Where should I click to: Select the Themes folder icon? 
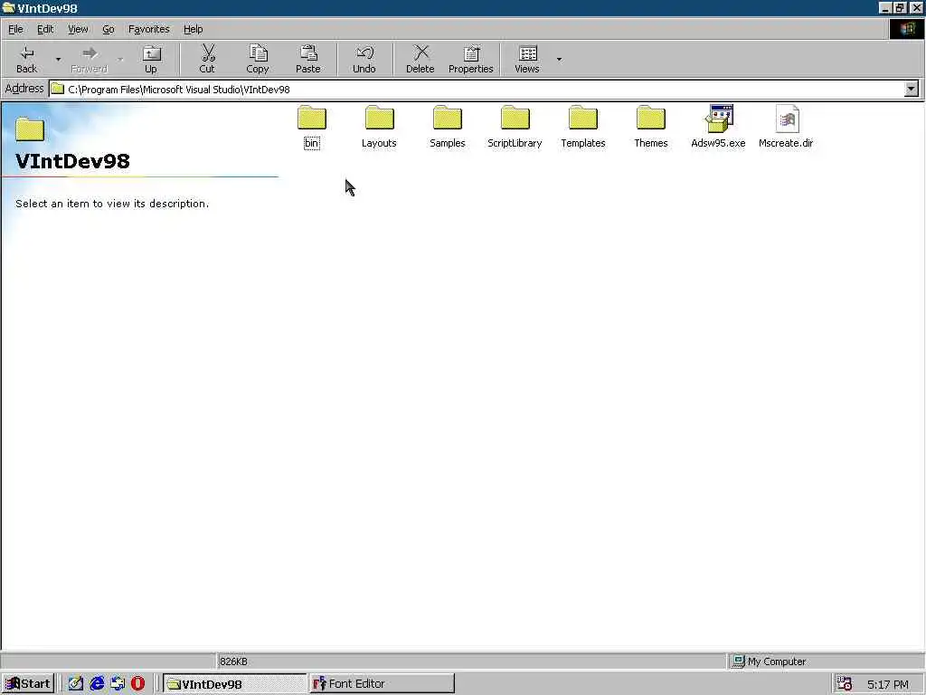click(x=651, y=119)
